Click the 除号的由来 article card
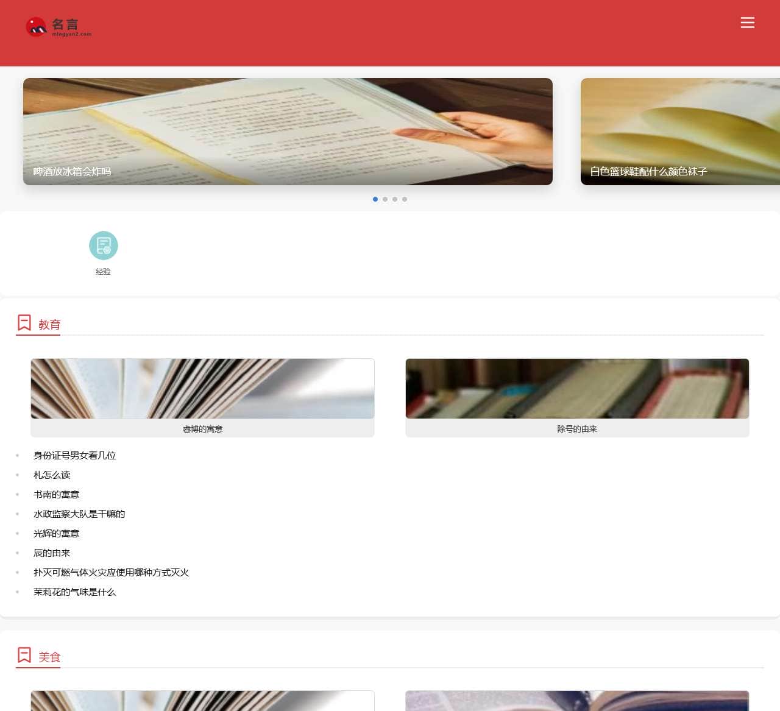The width and height of the screenshot is (780, 711). 577,397
